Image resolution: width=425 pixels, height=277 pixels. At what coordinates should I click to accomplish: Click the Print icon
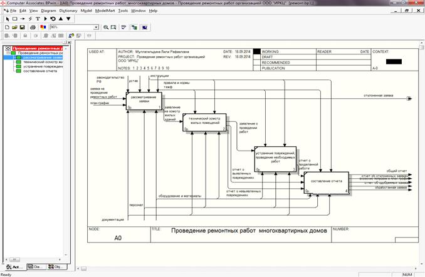[x=33, y=28]
